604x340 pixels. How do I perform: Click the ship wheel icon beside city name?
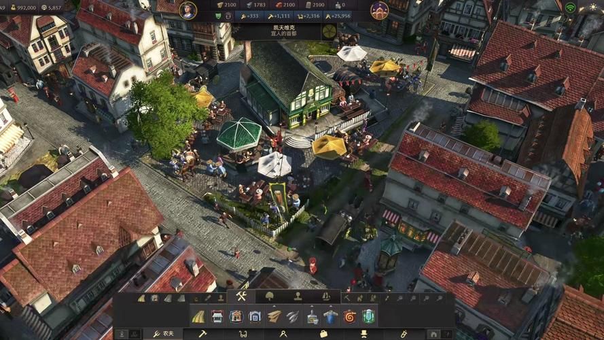[x=330, y=31]
